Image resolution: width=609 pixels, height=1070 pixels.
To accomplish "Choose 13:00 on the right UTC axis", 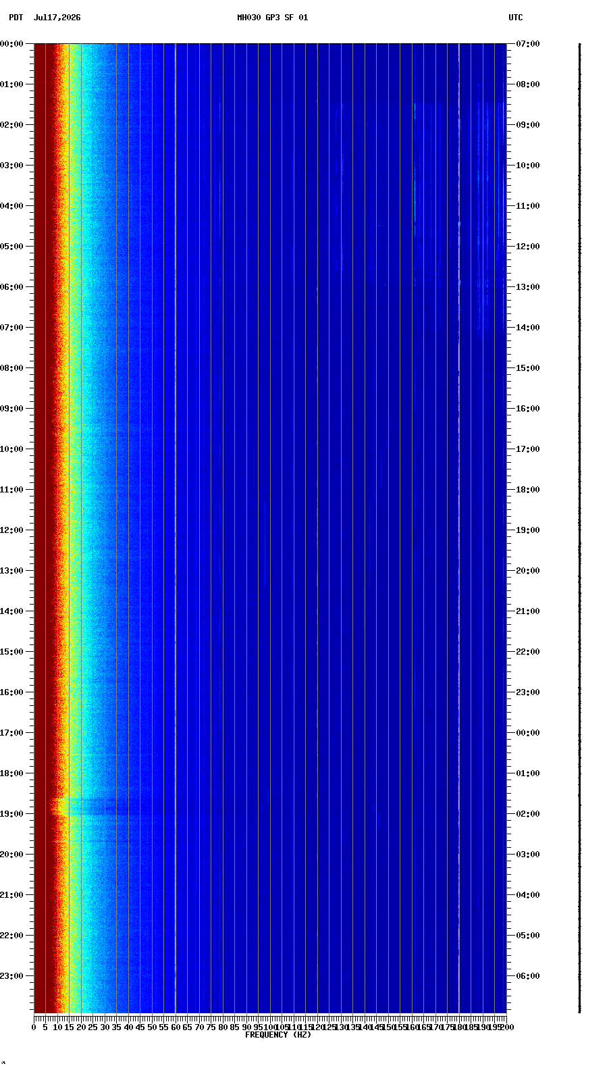I will coord(528,287).
